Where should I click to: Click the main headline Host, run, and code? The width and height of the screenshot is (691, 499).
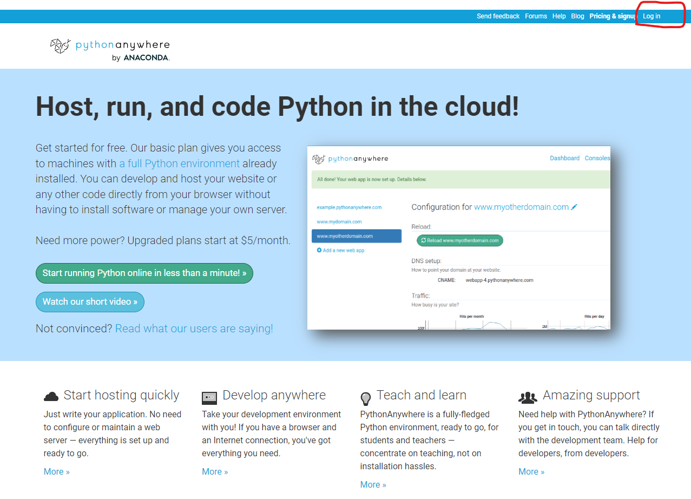tap(278, 107)
